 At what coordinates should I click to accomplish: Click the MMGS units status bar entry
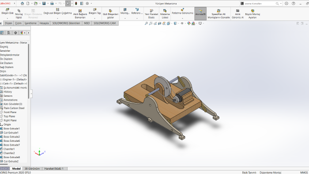pyautogui.click(x=304, y=172)
